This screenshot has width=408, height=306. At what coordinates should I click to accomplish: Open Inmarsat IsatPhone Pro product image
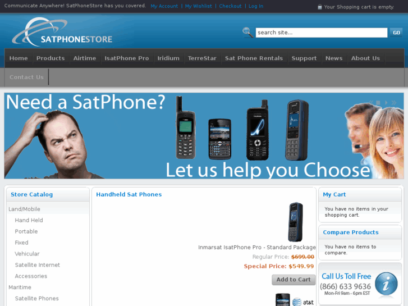point(295,222)
